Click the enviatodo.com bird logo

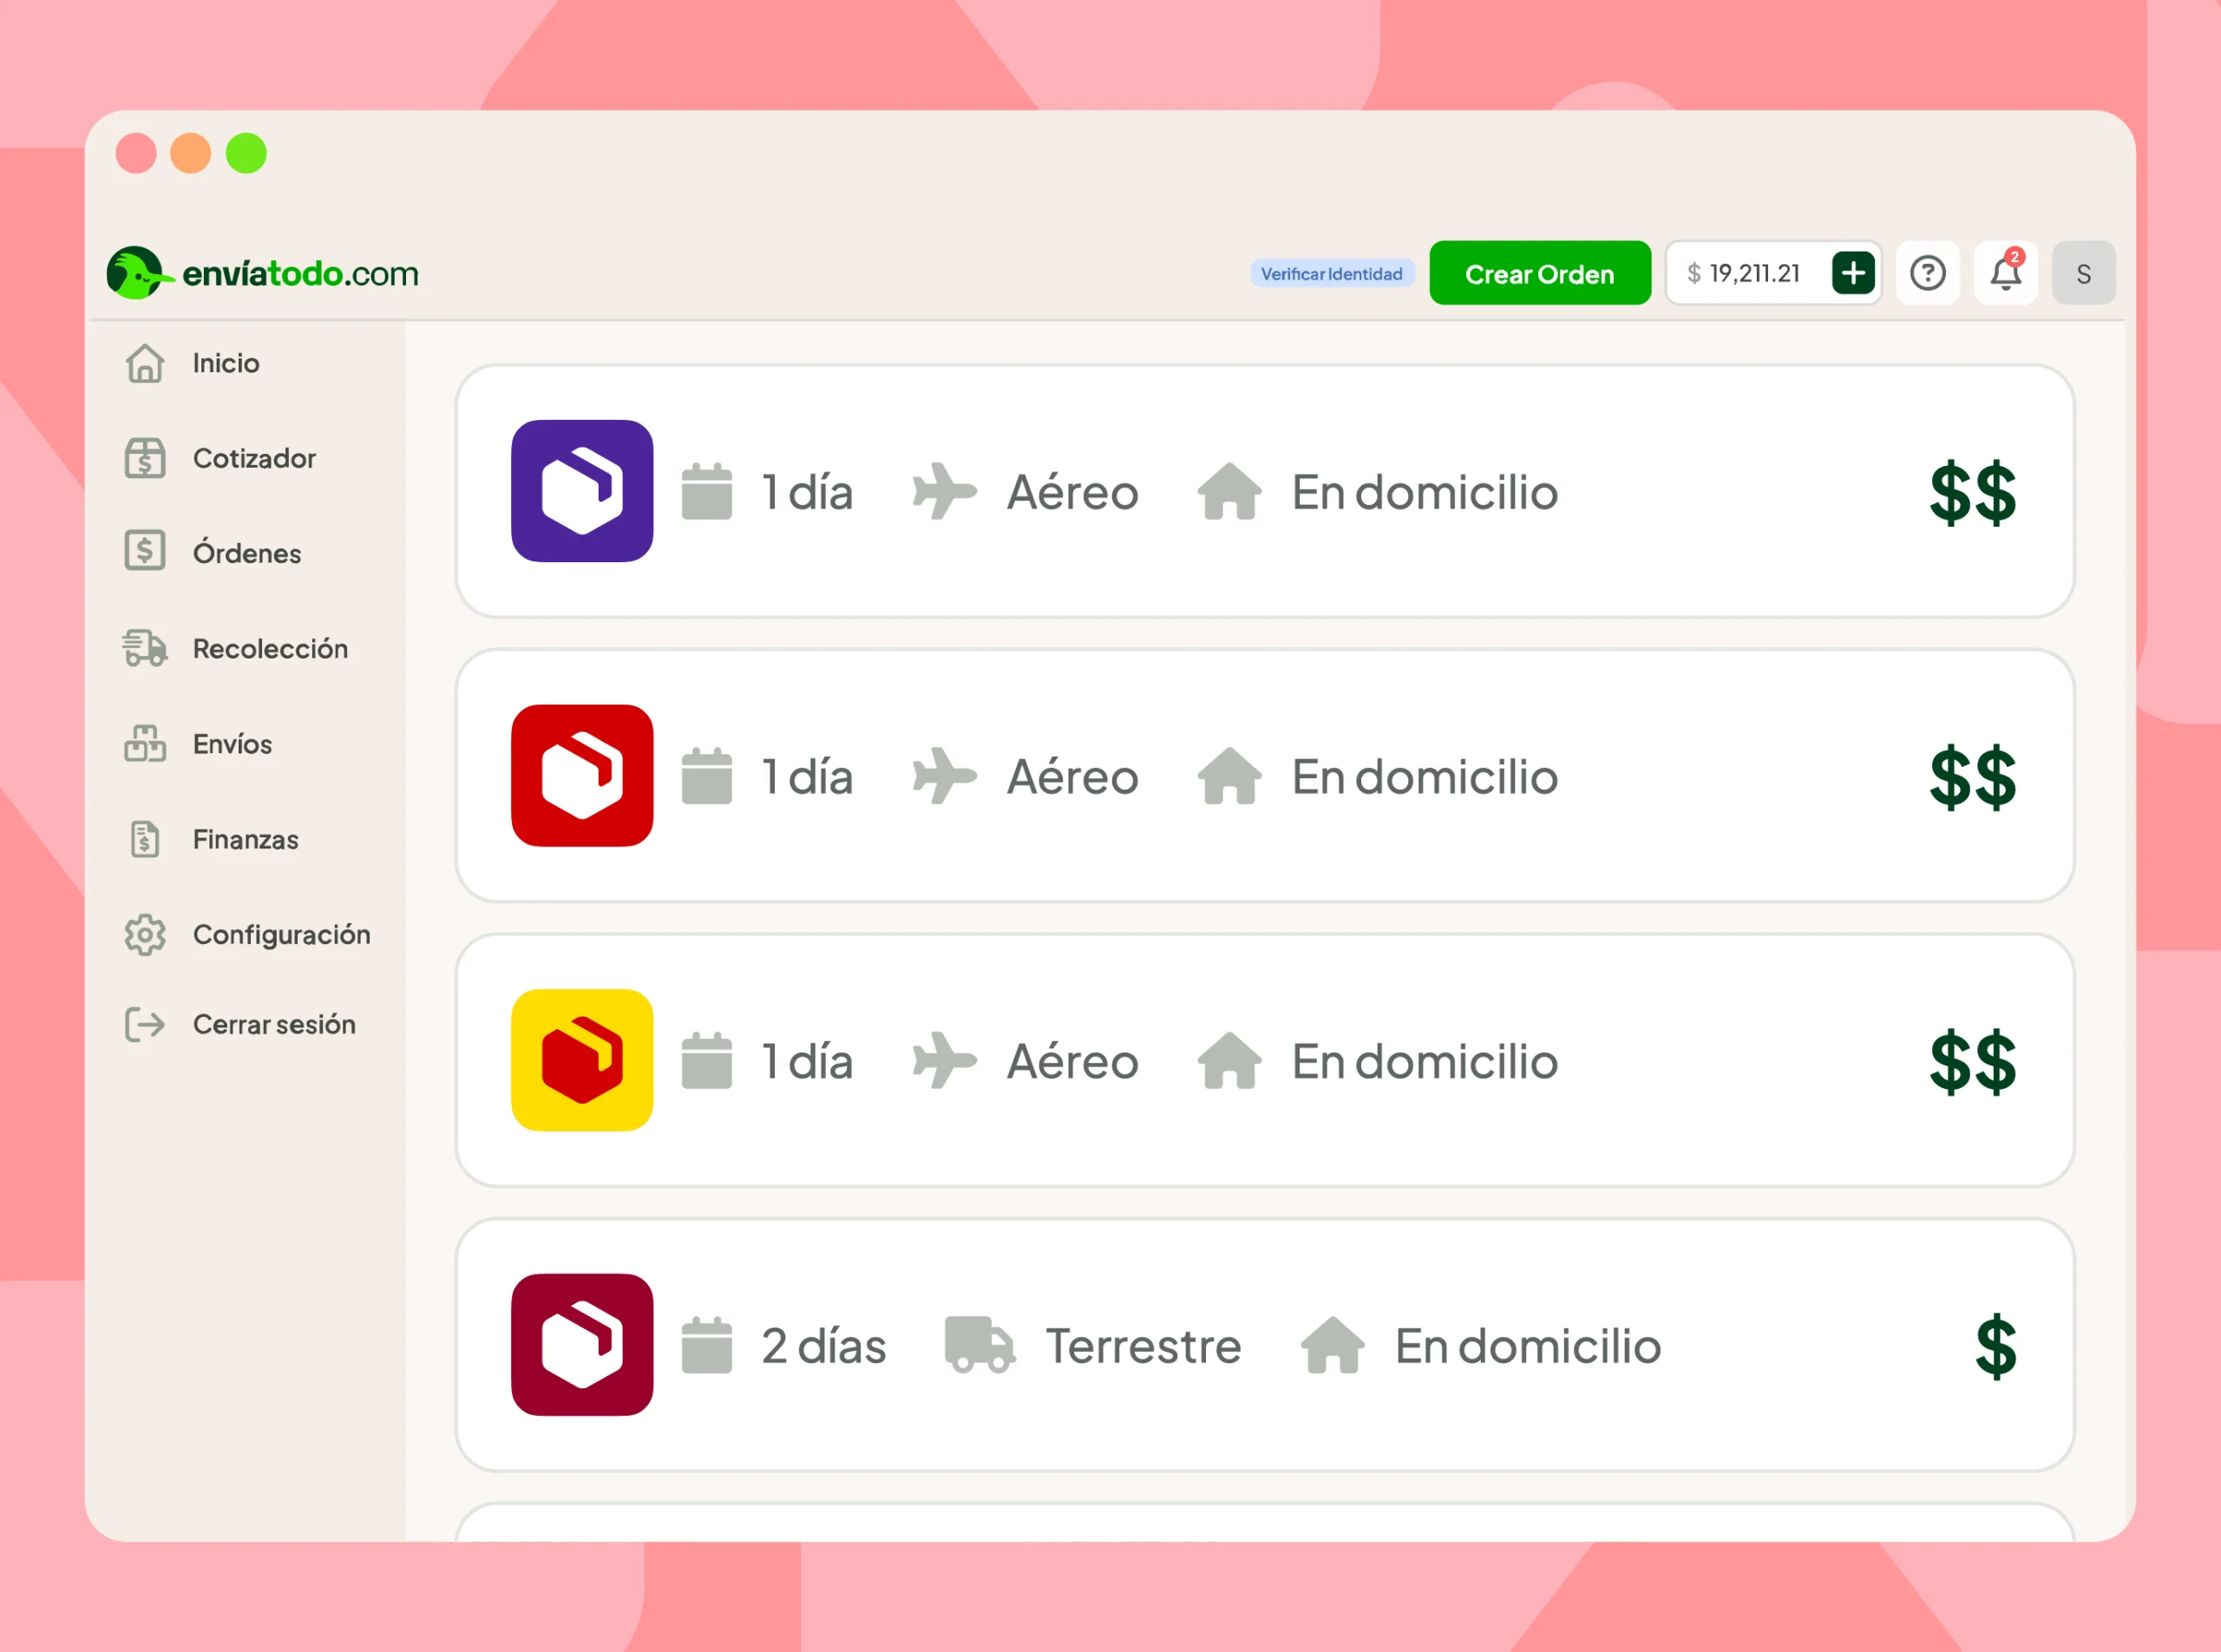point(135,272)
